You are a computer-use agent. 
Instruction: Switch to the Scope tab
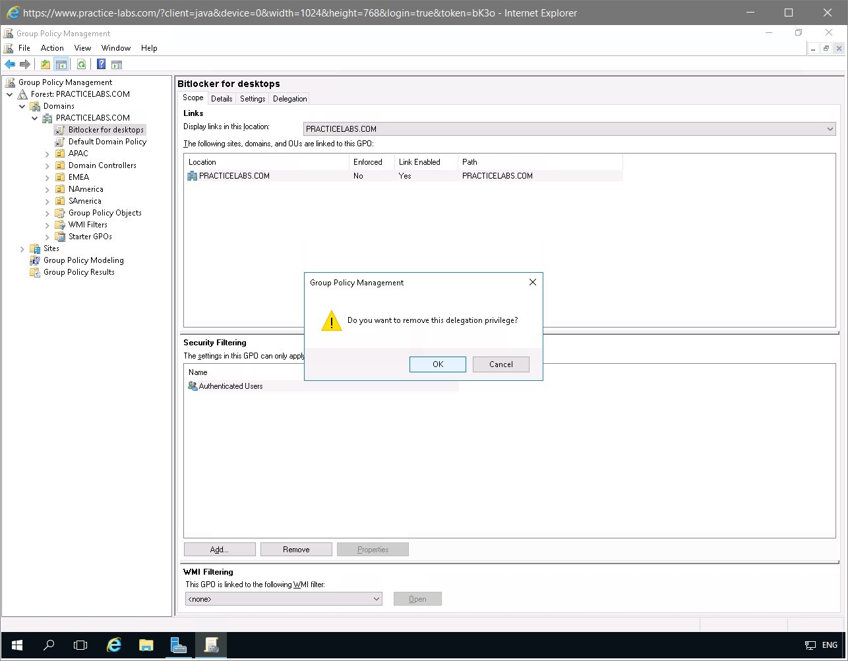[193, 98]
